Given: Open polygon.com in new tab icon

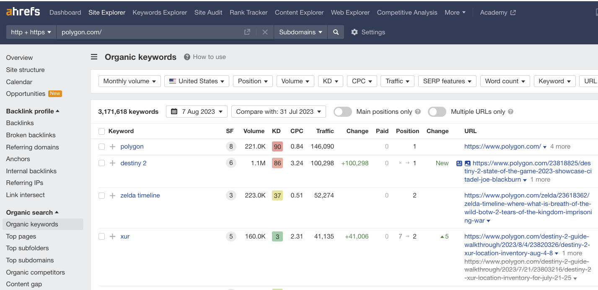Looking at the screenshot, I should coord(247,32).
